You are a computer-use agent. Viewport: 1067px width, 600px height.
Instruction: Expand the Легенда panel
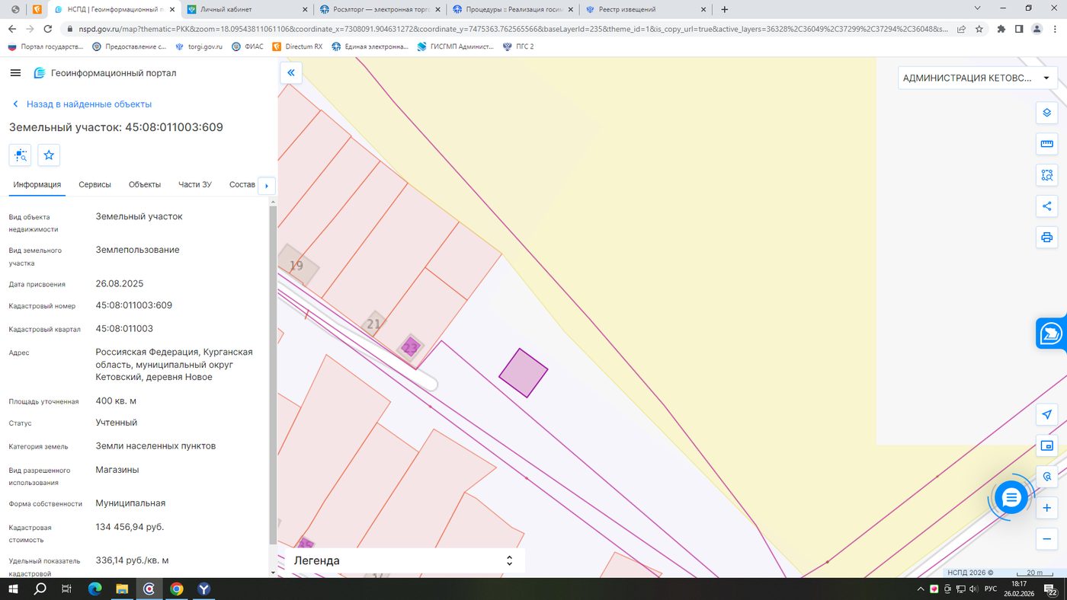pos(405,560)
